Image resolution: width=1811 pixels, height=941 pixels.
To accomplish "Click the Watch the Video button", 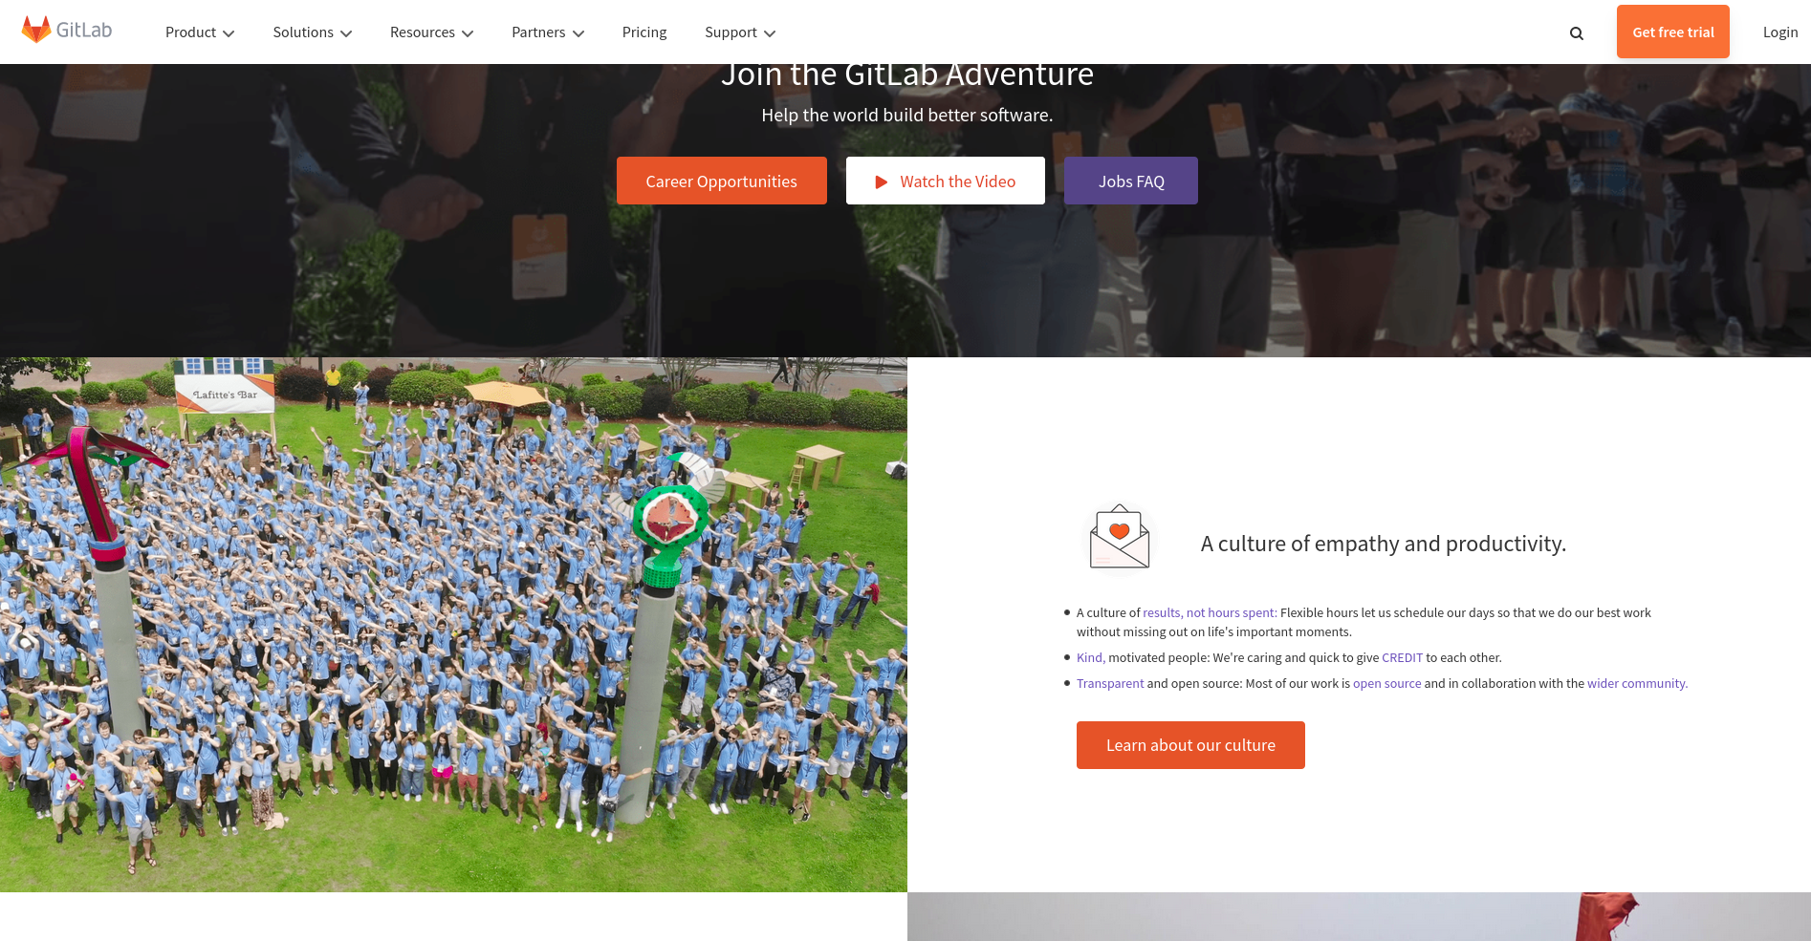I will (x=946, y=181).
